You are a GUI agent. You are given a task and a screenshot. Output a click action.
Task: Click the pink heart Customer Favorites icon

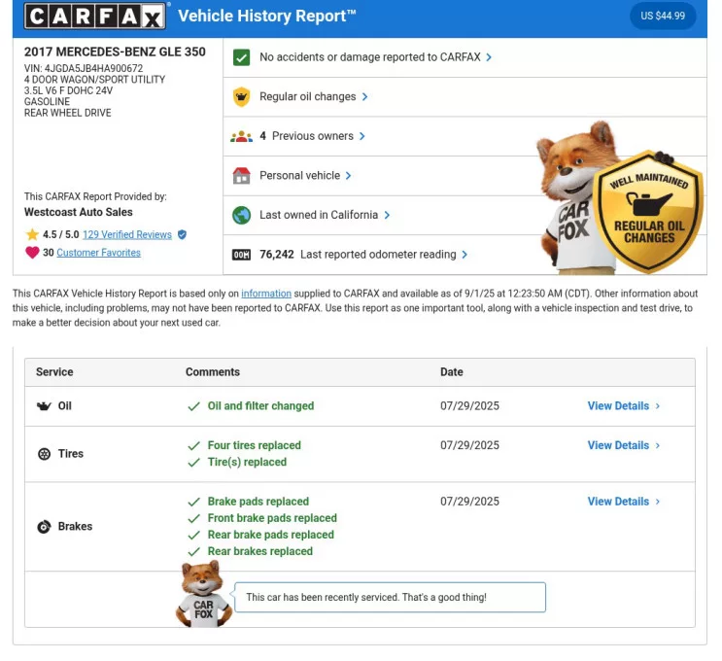(32, 253)
